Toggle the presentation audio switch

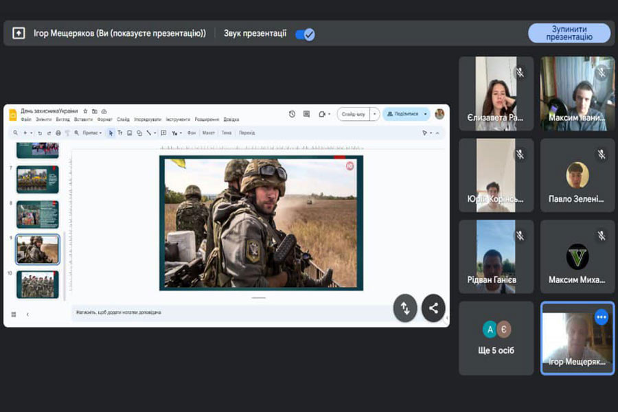[305, 34]
